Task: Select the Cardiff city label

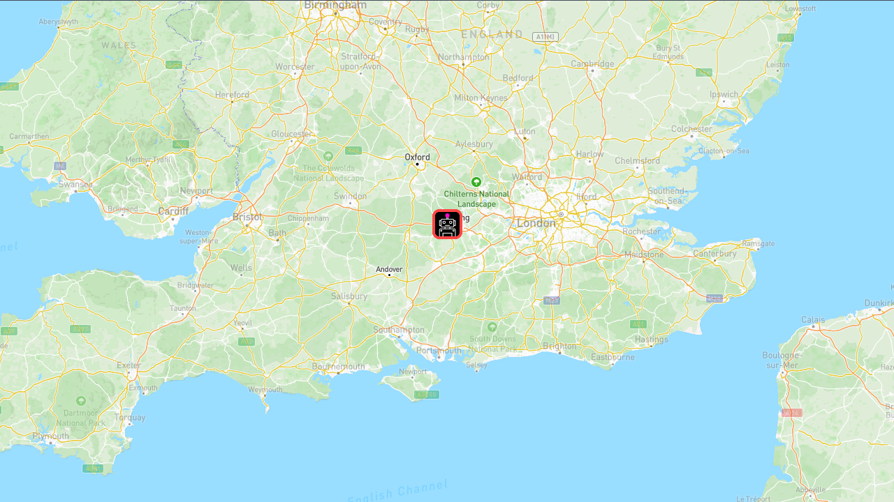Action: 173,211
